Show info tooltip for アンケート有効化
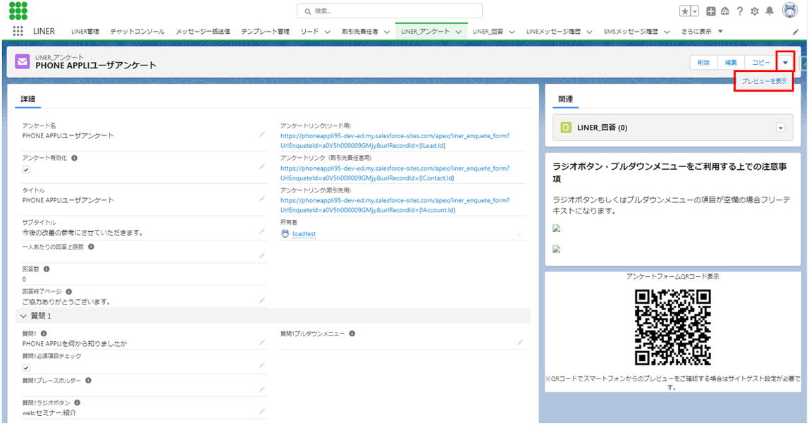Screen dimensions: 809x425 tap(74, 158)
